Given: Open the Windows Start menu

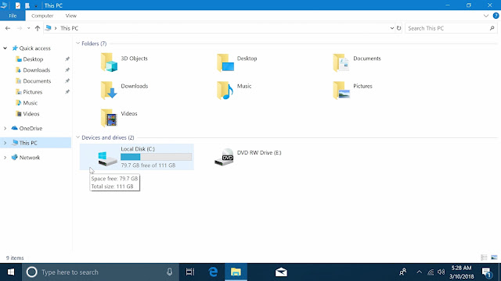Looking at the screenshot, I should click(x=11, y=272).
